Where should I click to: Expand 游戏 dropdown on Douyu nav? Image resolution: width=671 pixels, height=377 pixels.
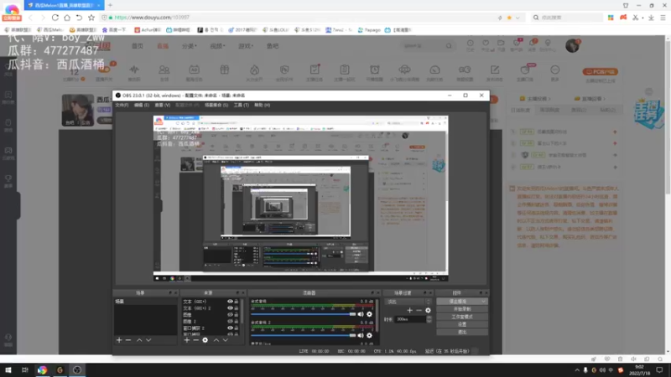[x=246, y=46]
